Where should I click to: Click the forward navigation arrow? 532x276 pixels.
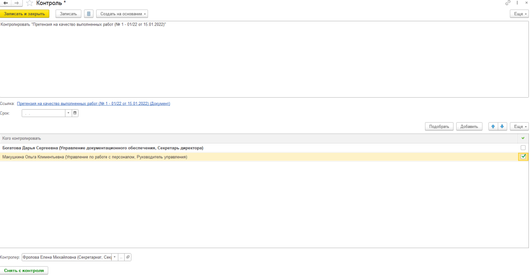coord(17,3)
